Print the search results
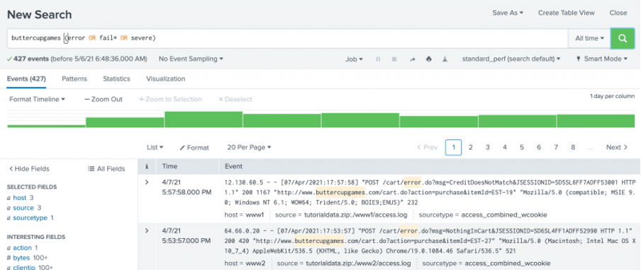This screenshot has width=641, height=270. [x=428, y=59]
